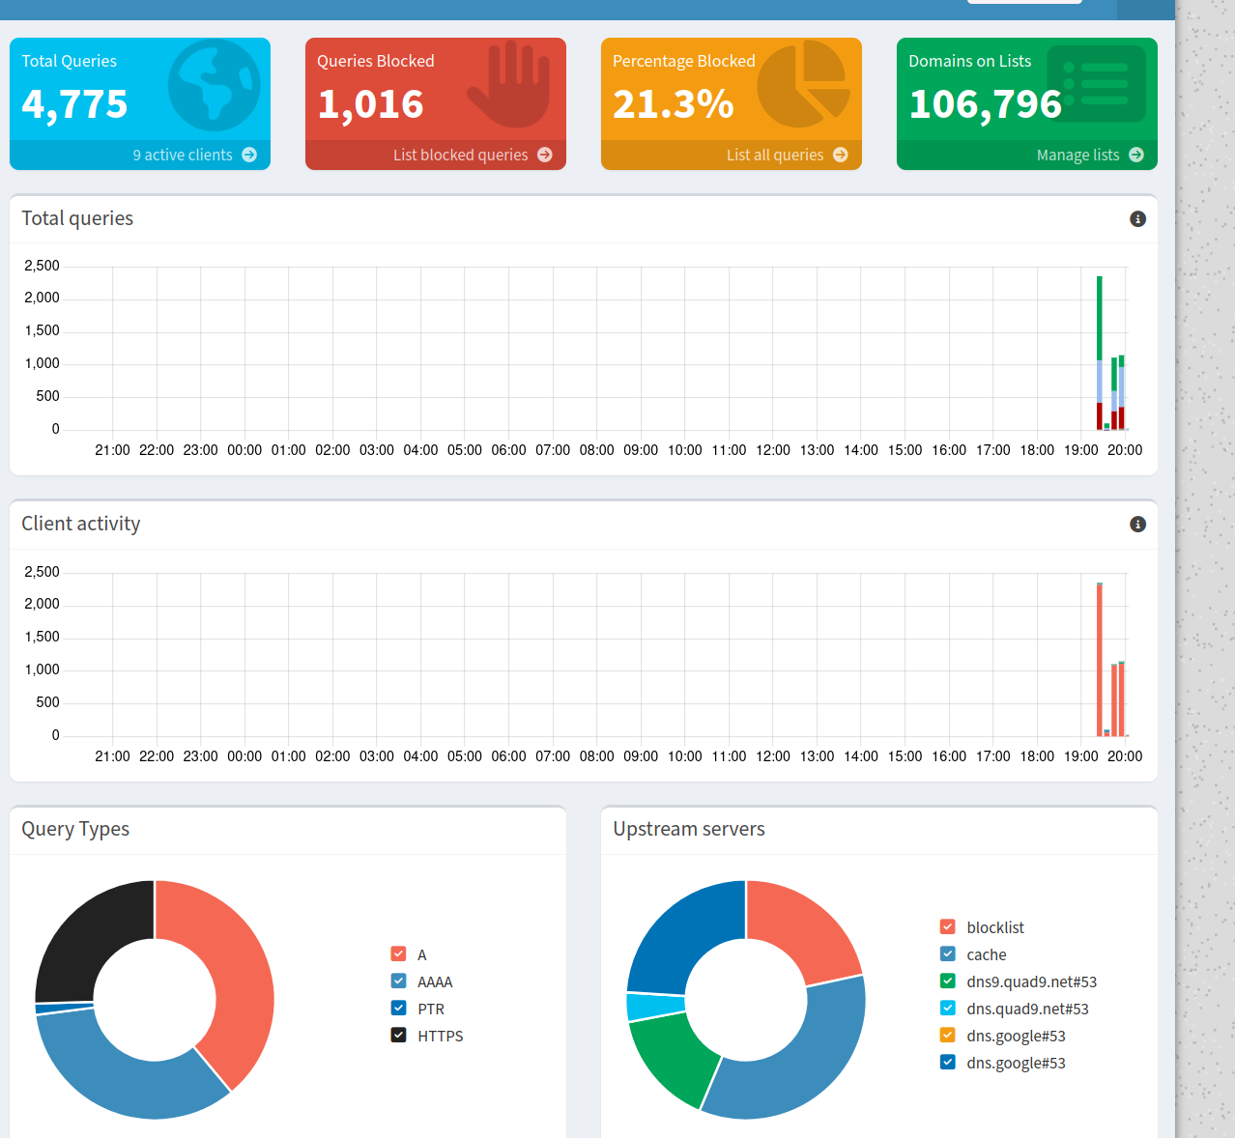Viewport: 1235px width, 1138px height.
Task: Toggle the AAAA query type checkbox
Action: (x=398, y=982)
